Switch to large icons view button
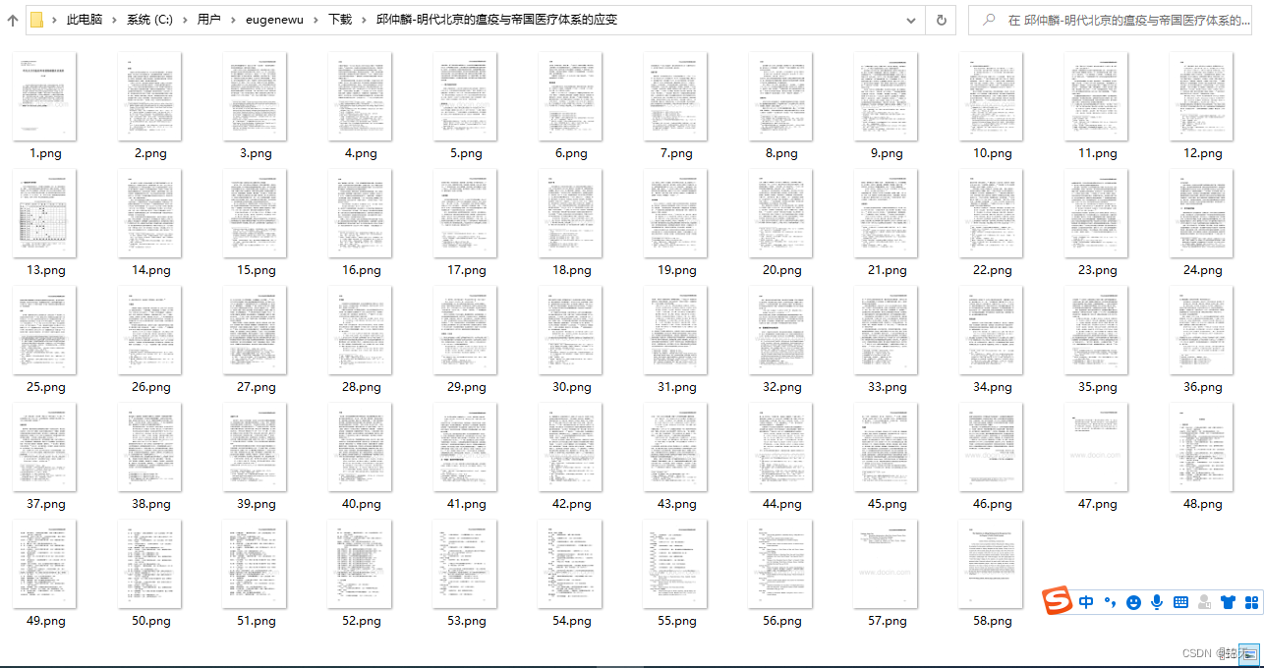The height and width of the screenshot is (668, 1264). 1248,653
